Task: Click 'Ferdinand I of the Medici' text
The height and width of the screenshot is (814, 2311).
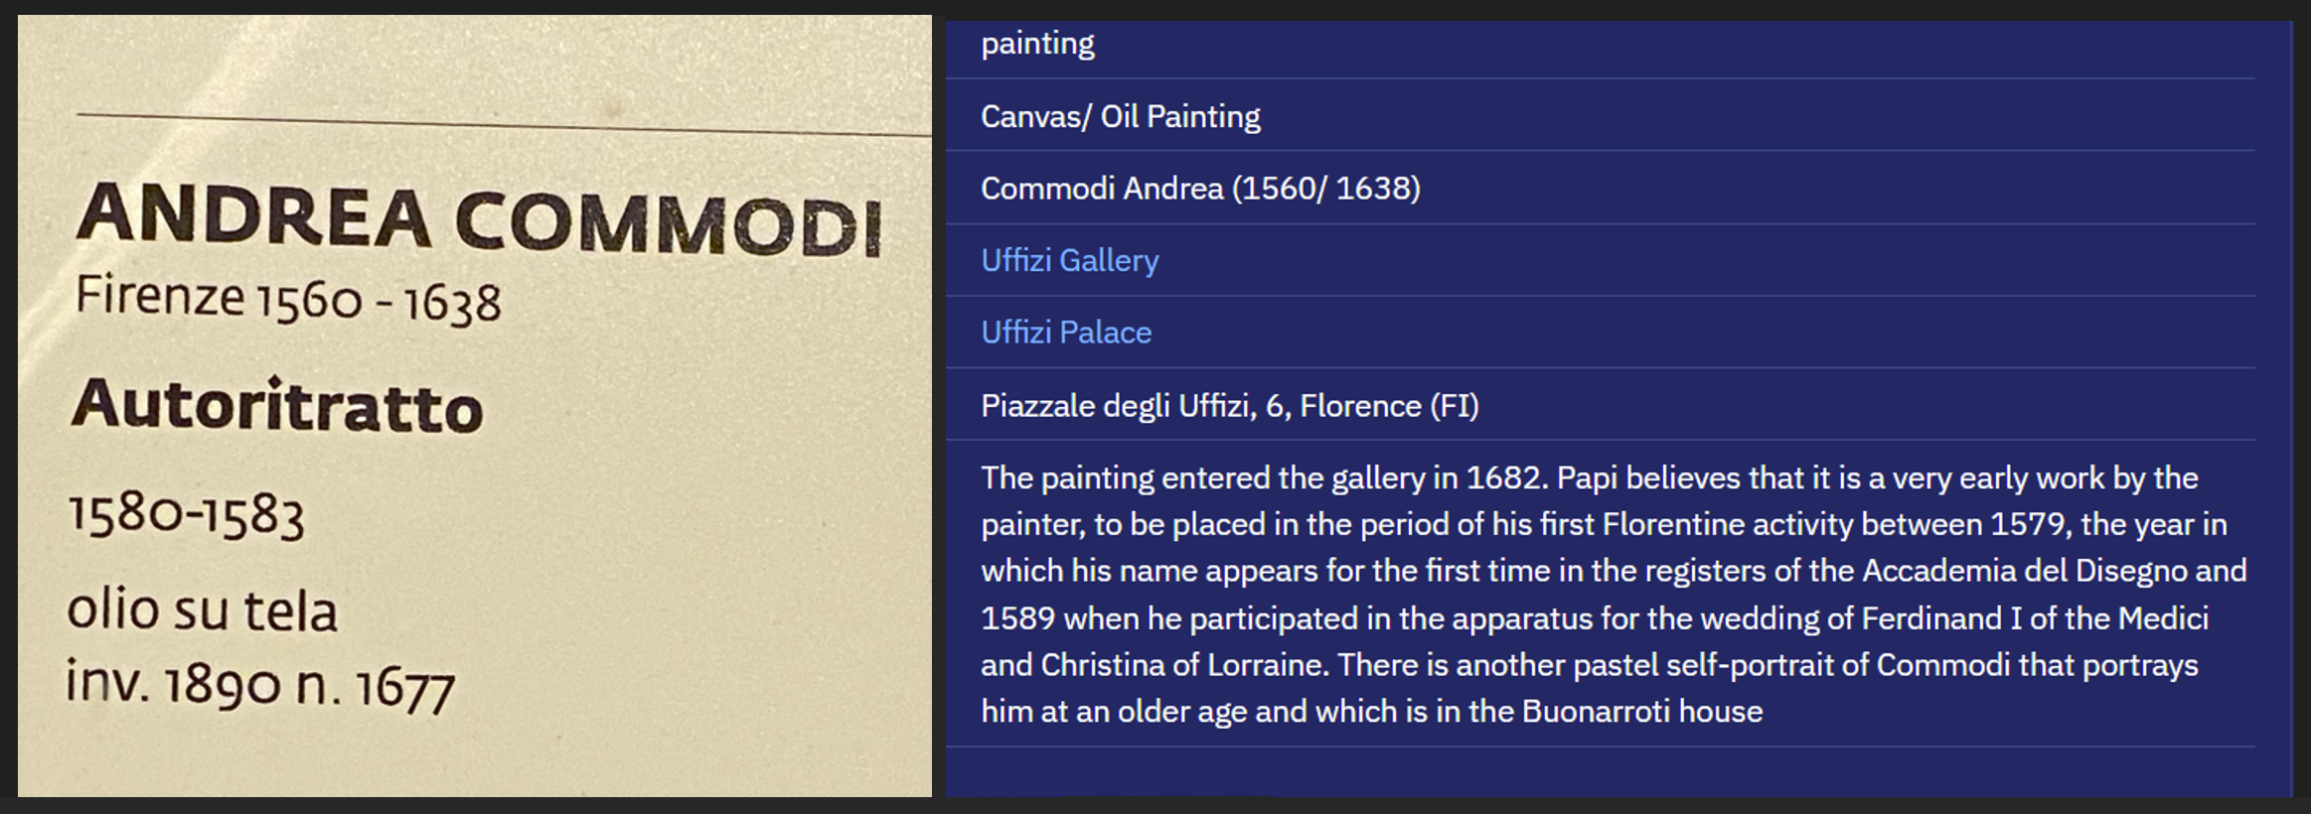Action: [x=2035, y=618]
